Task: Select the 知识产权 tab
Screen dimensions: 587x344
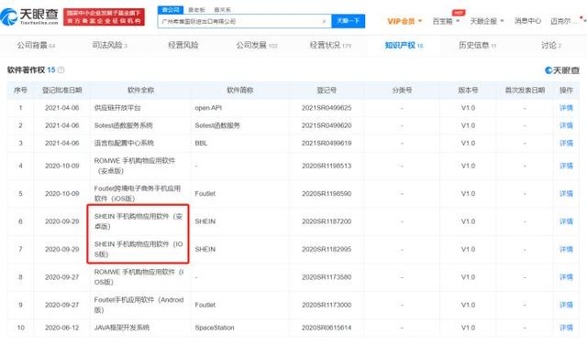Action: pos(404,45)
